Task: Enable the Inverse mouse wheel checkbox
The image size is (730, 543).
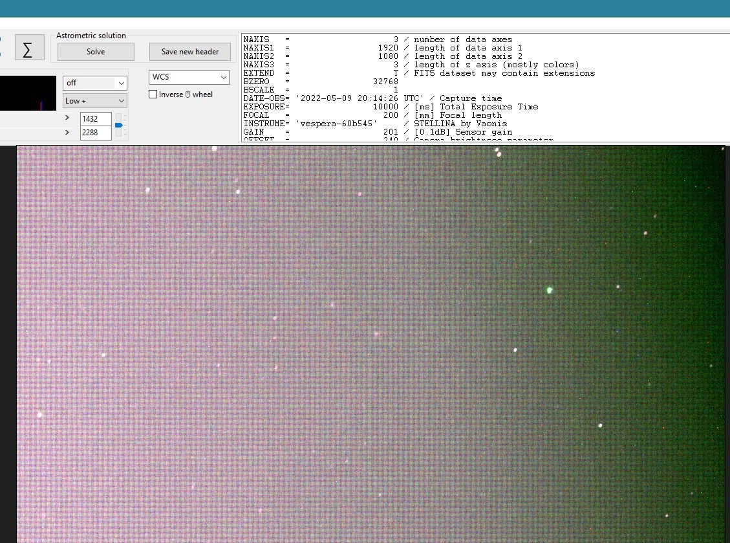Action: coord(153,94)
